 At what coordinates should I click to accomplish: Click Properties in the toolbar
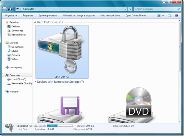pyautogui.click(x=28, y=15)
